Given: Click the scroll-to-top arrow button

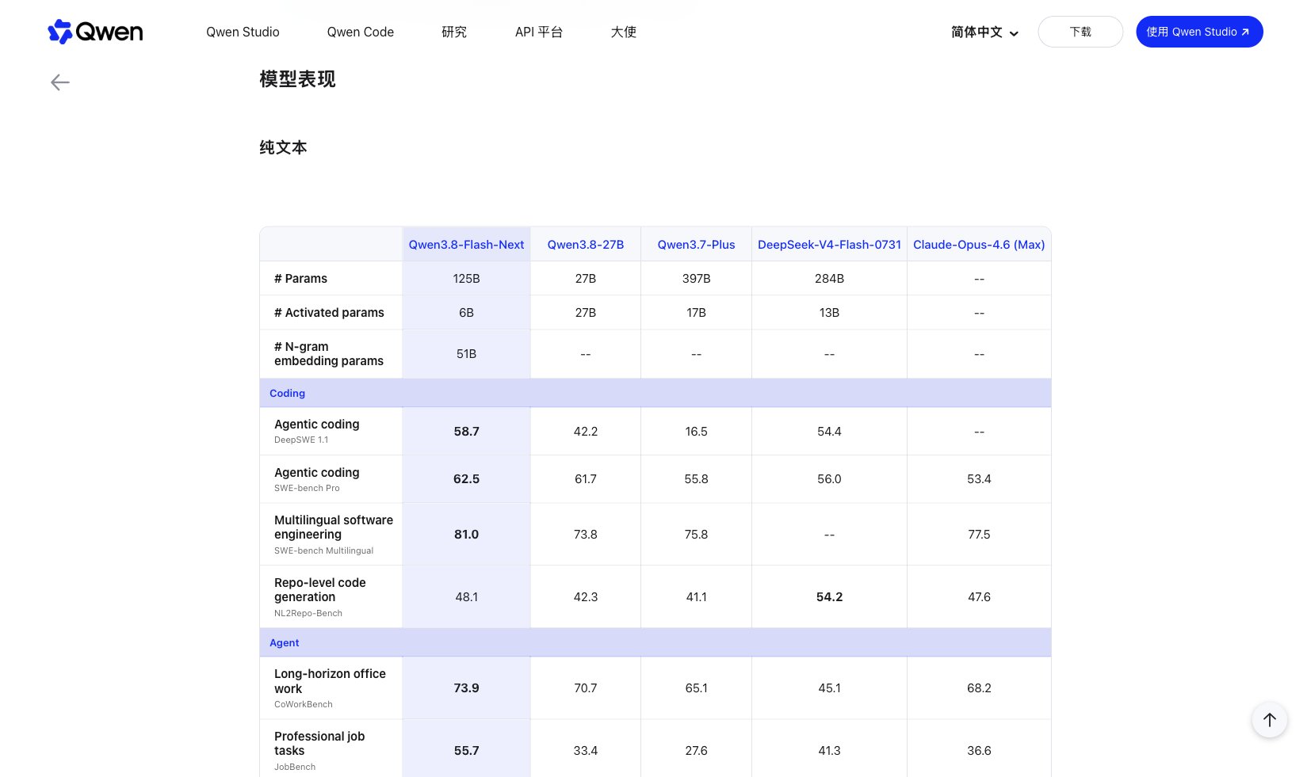Looking at the screenshot, I should point(1269,719).
